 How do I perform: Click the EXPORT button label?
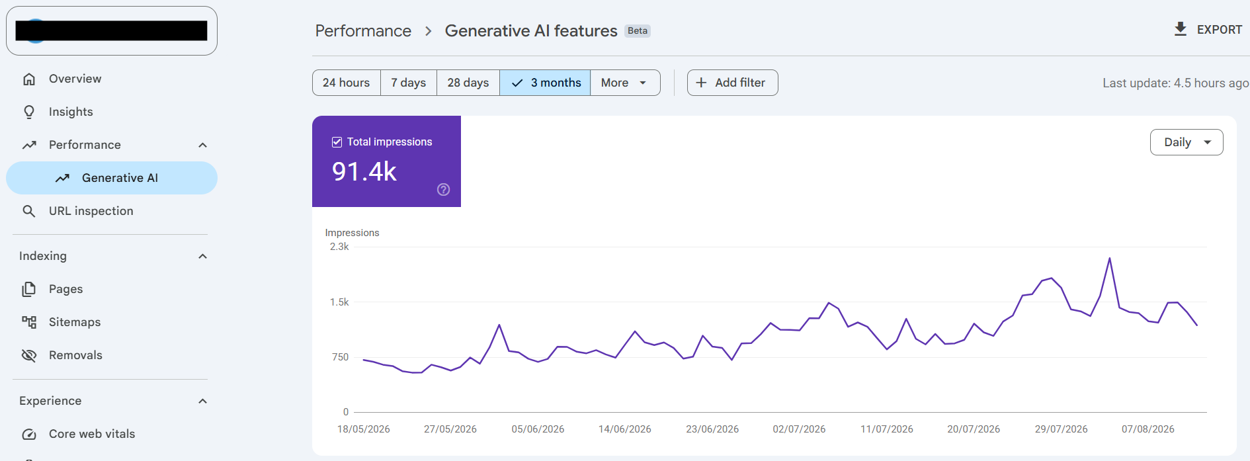click(x=1220, y=30)
